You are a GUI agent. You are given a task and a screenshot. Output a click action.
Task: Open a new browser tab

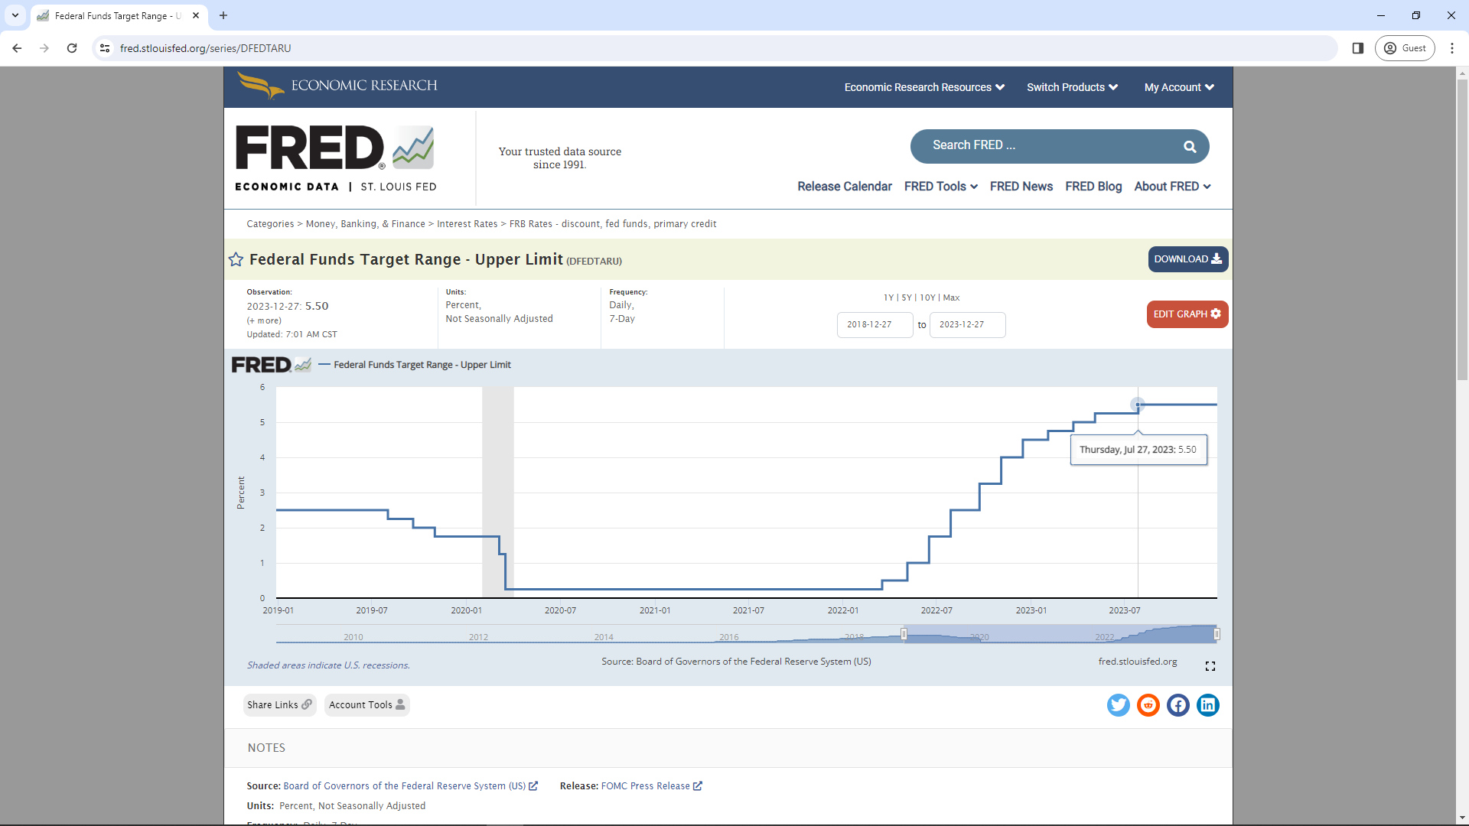tap(223, 15)
